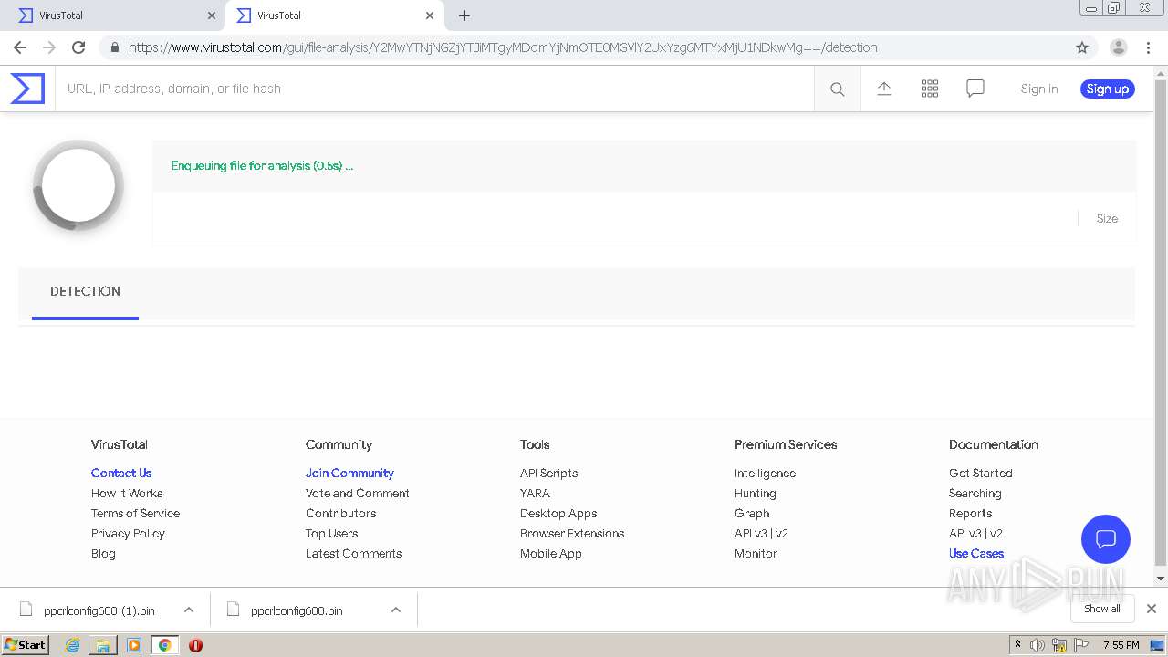This screenshot has width=1168, height=657.
Task: Open API Scripts link
Action: [x=548, y=473]
